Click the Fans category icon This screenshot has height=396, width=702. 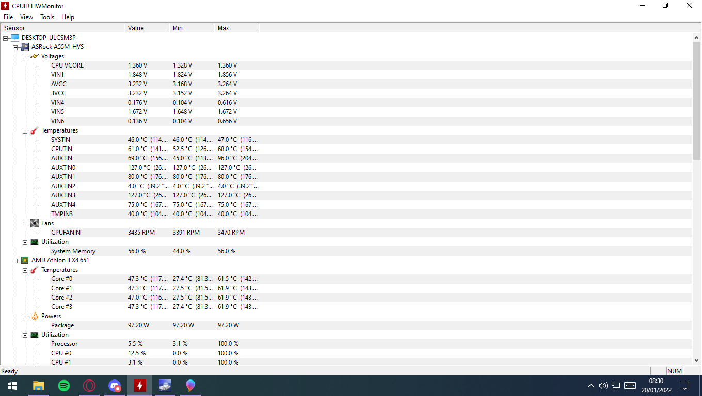click(x=34, y=223)
